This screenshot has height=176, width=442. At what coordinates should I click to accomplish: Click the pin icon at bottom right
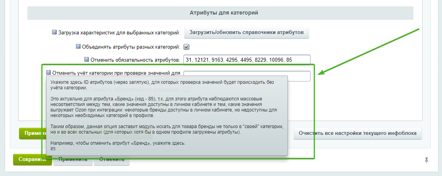pyautogui.click(x=427, y=160)
